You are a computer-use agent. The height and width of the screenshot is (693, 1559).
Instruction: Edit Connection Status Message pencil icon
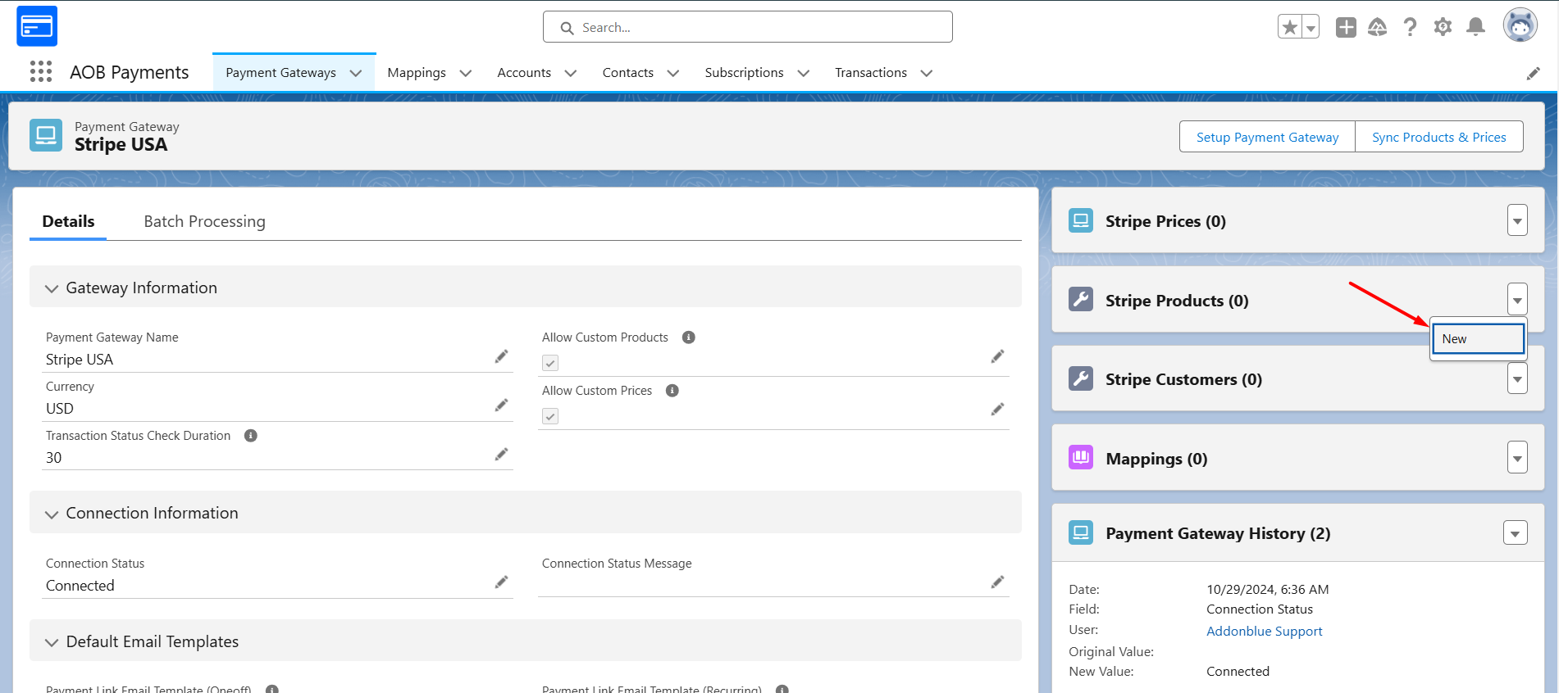(997, 582)
